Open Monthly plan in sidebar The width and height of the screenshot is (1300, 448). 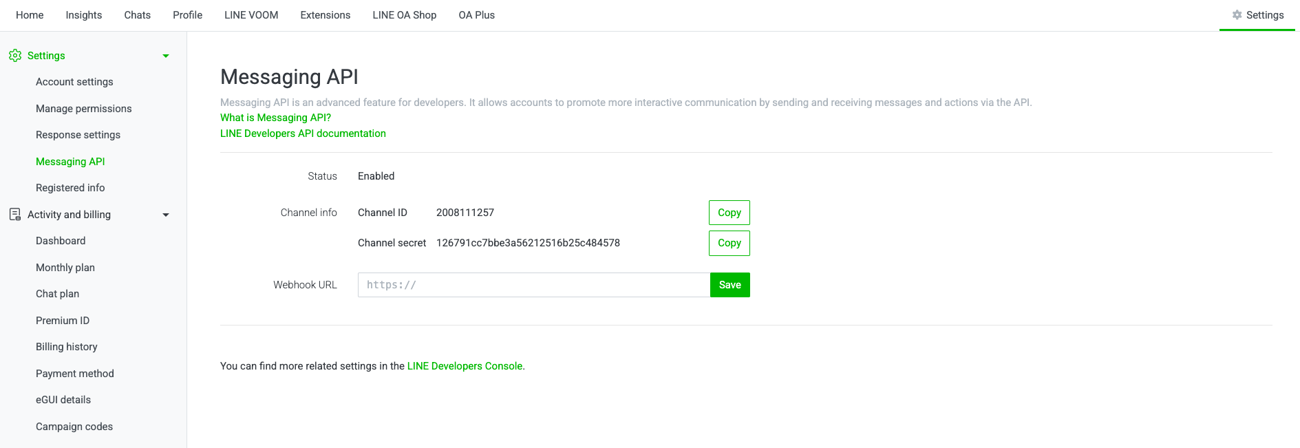(65, 268)
